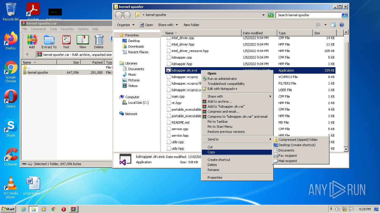
Task: Click the Delete icon in WinRAR toolbar
Action: coord(99,41)
